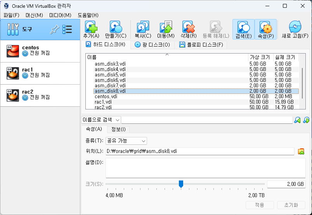This screenshot has height=215, width=312.
Task: Sort by Virtual Size (가상 크기) header
Action: tap(261, 57)
